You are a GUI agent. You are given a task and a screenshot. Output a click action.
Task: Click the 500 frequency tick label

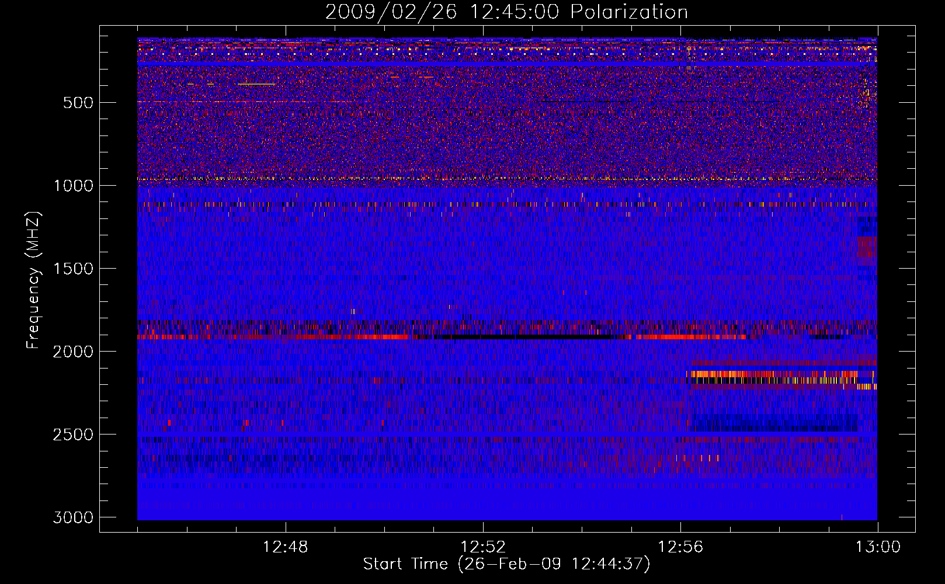tap(78, 103)
